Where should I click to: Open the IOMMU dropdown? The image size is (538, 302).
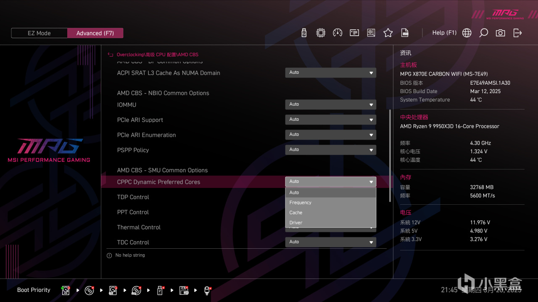[x=331, y=104]
